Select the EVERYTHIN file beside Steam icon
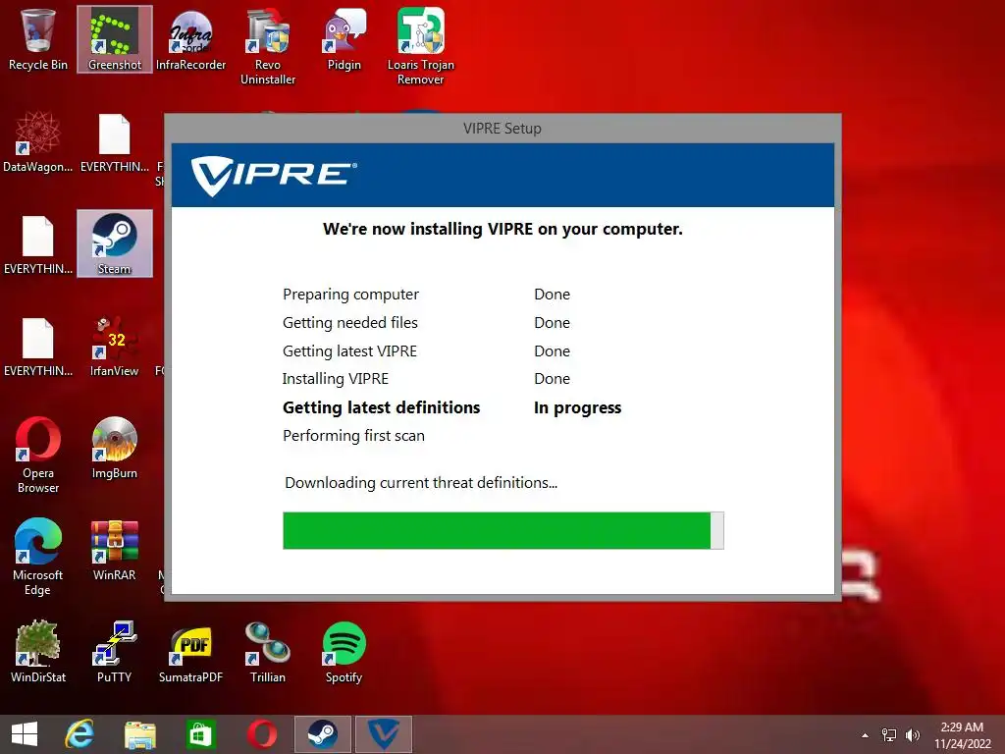The width and height of the screenshot is (1005, 754). (x=38, y=244)
